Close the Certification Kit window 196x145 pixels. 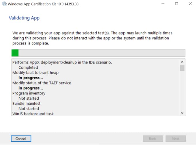pos(190,4)
